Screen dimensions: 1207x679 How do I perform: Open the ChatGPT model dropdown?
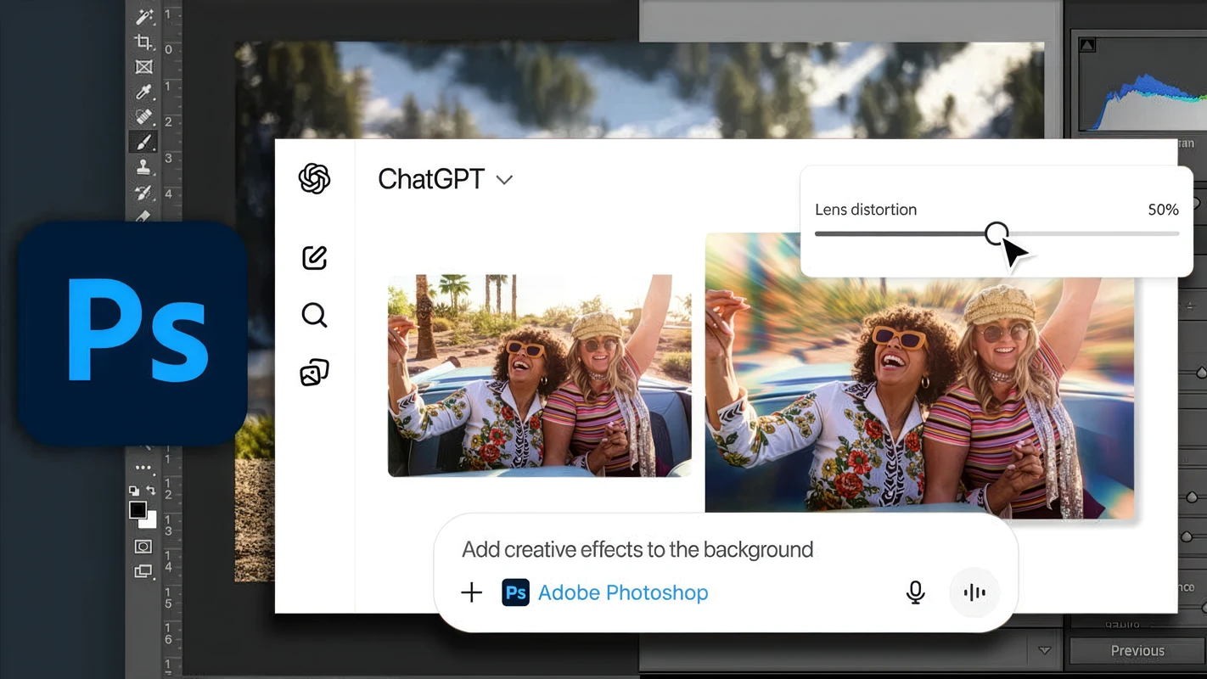point(504,180)
